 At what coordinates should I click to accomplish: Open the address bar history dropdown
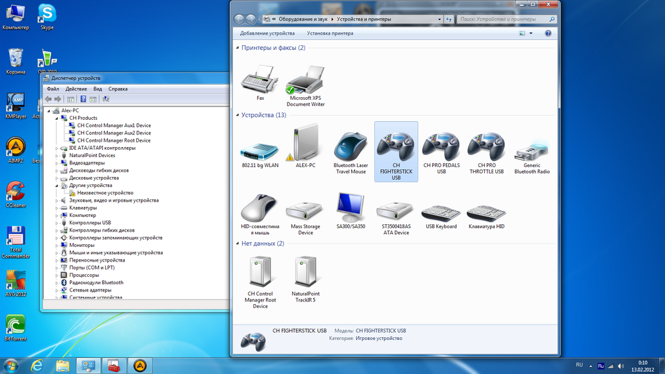point(440,19)
